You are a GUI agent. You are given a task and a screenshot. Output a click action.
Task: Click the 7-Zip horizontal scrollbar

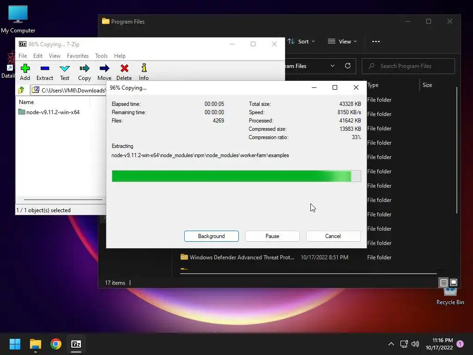(63, 200)
